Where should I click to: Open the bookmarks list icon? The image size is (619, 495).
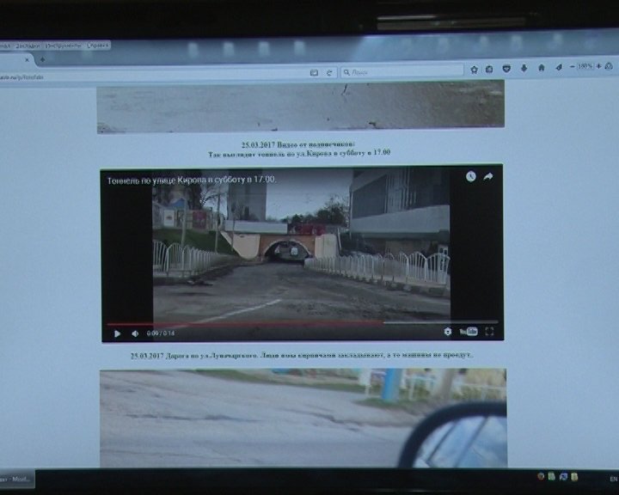point(489,70)
